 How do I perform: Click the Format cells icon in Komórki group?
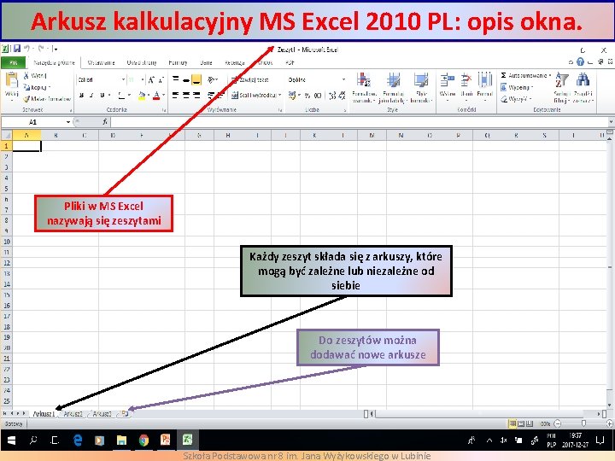485,80
